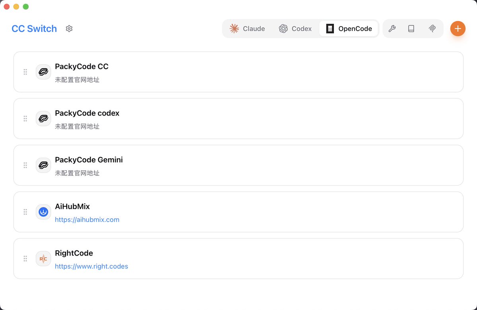Minimize the window with the yellow button

pyautogui.click(x=16, y=6)
